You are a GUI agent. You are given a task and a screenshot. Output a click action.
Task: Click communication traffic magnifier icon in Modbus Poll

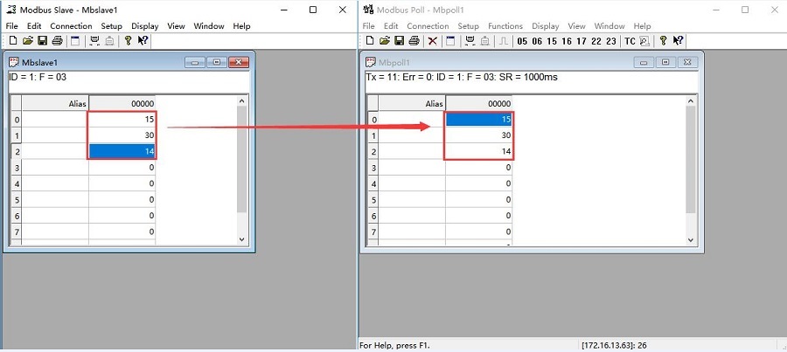pyautogui.click(x=644, y=41)
